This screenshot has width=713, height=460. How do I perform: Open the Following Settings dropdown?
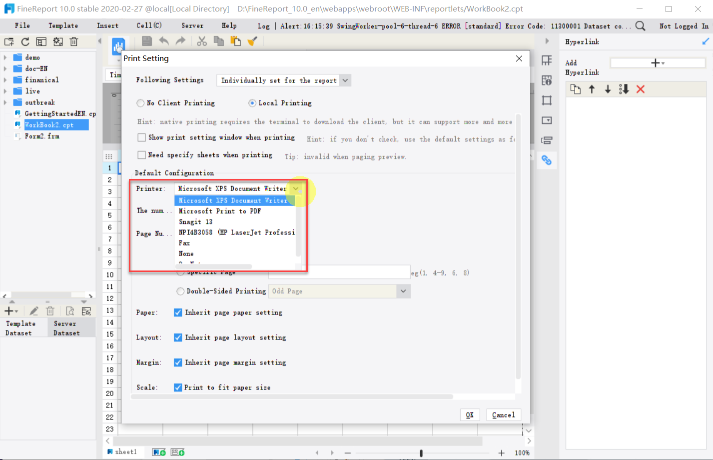tap(345, 80)
